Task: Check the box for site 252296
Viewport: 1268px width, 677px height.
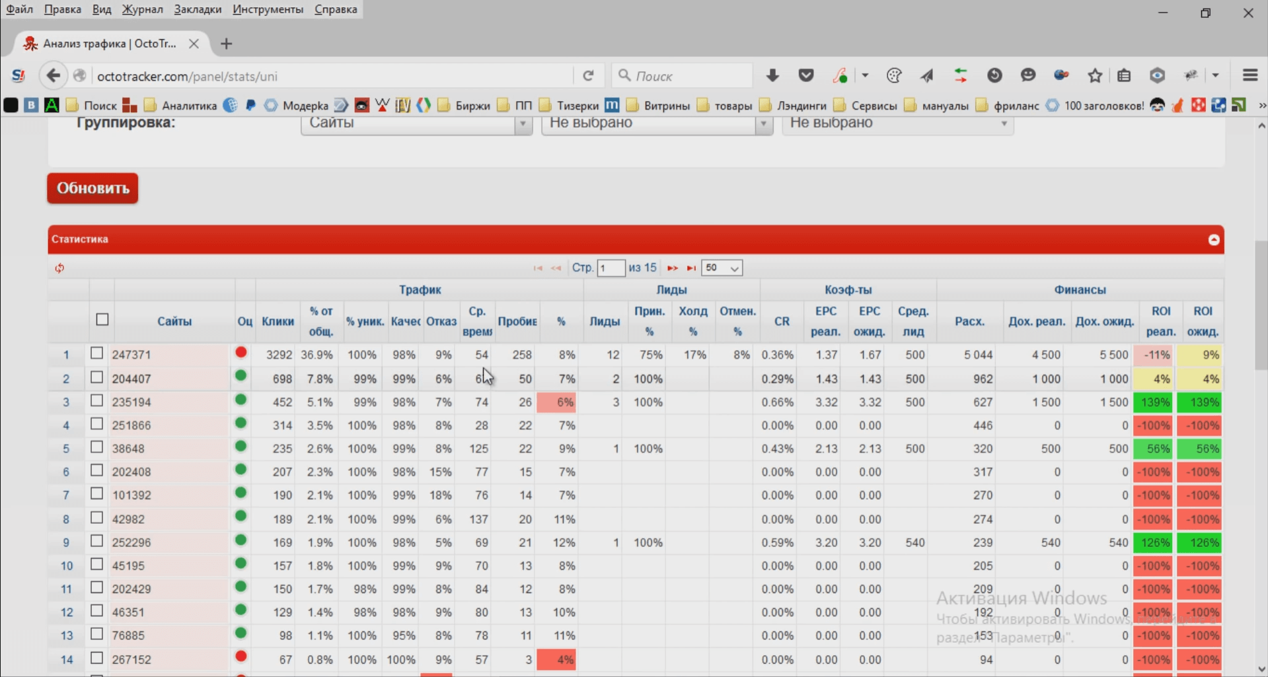Action: point(97,541)
